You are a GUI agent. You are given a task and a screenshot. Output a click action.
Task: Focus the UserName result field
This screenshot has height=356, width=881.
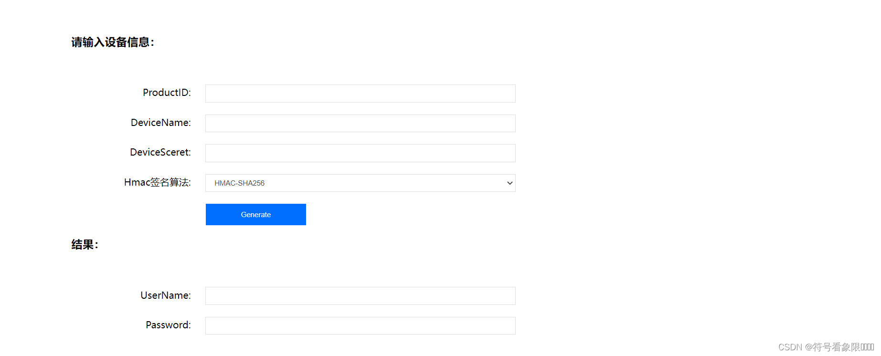coord(361,296)
